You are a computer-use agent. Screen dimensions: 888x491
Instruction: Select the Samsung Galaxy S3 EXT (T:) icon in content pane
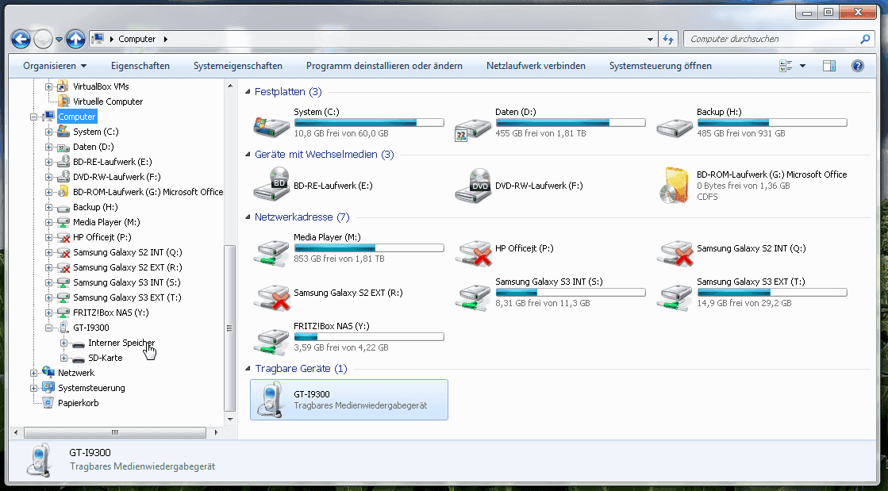point(675,297)
